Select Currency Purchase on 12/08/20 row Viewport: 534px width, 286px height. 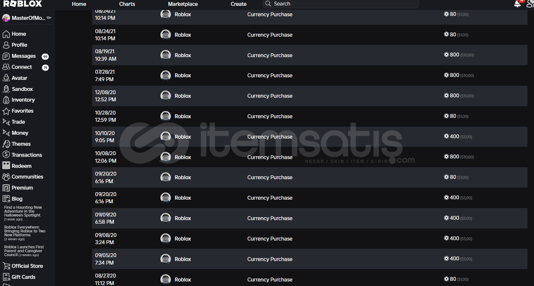pyautogui.click(x=270, y=96)
